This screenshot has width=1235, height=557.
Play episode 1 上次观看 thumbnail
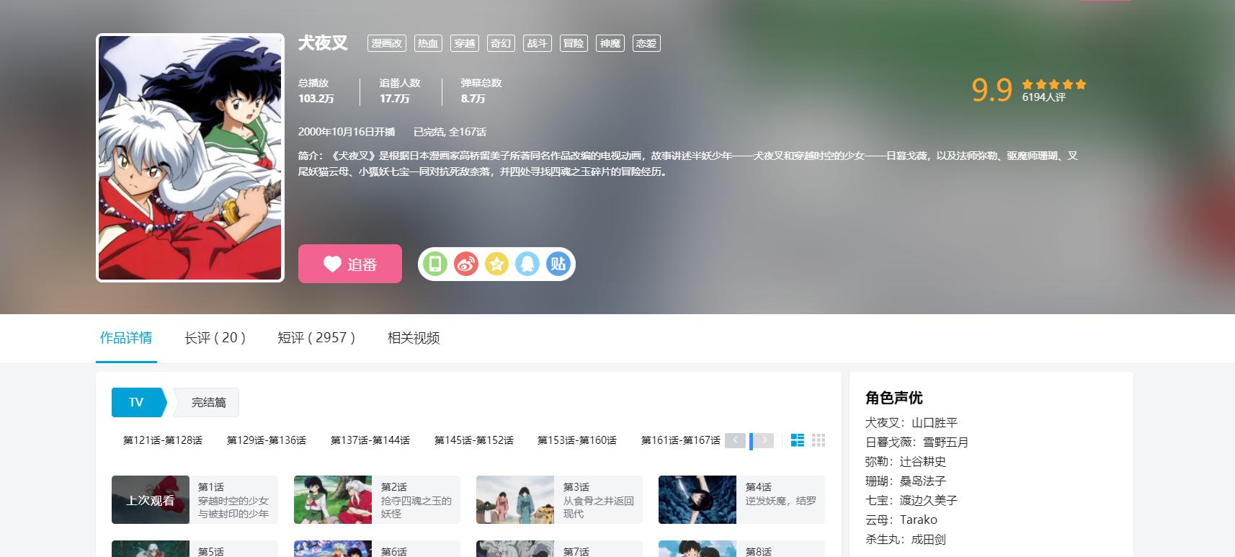[x=151, y=499]
